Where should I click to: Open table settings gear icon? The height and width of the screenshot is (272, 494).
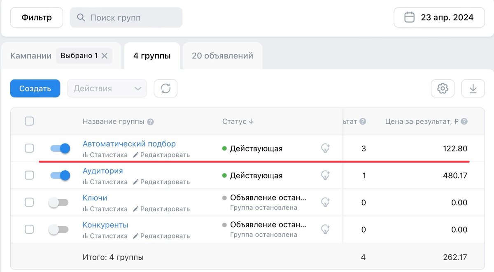(443, 88)
